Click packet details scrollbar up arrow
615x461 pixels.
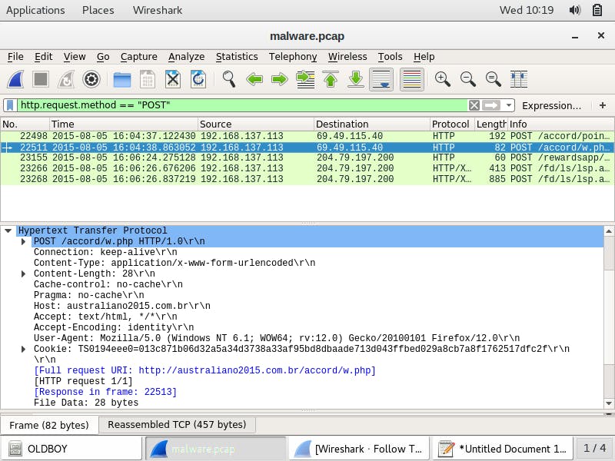point(609,231)
